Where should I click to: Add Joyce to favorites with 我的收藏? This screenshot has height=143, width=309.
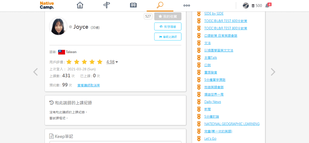168,16
